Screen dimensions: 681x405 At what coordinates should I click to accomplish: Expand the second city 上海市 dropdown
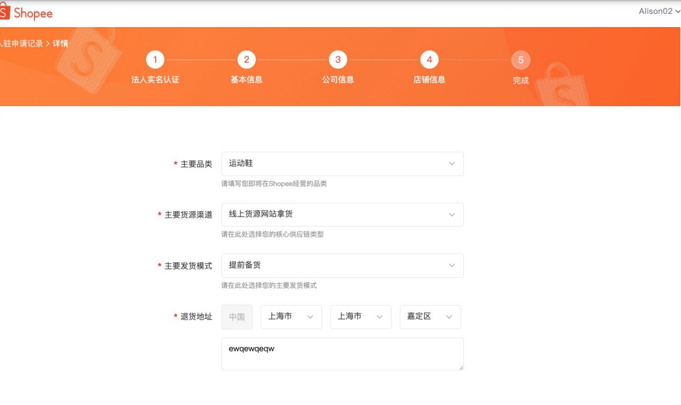point(361,316)
